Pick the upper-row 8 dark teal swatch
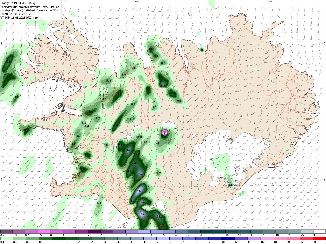Viewport: 326px width, 244px height. coord(207,232)
